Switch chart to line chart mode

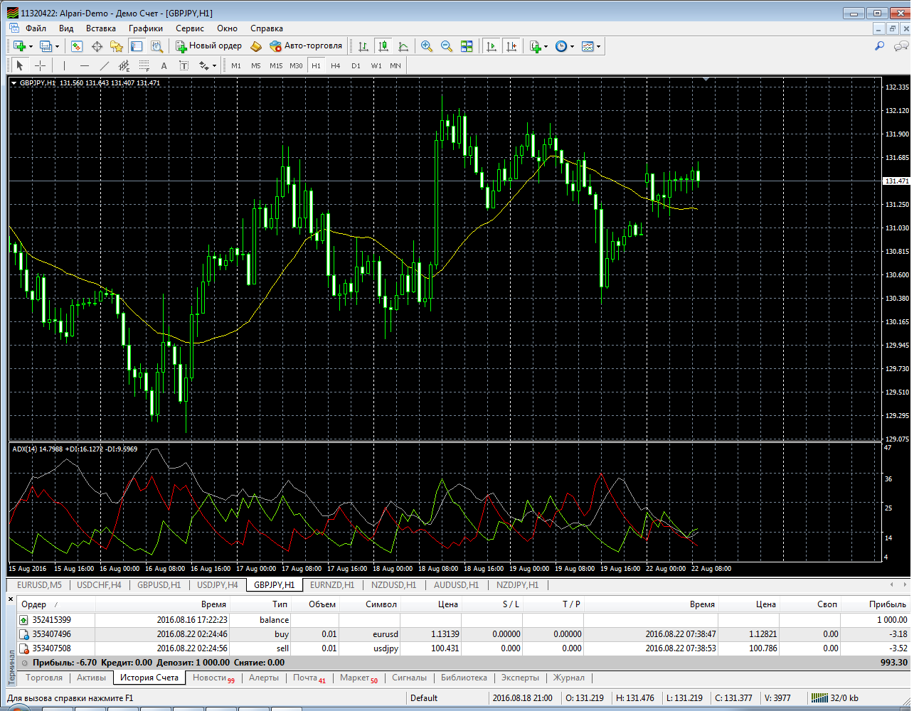point(403,46)
